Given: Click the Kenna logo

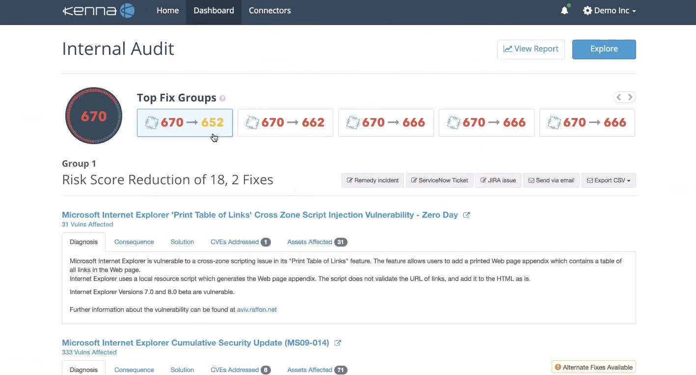Looking at the screenshot, I should pyautogui.click(x=99, y=10).
